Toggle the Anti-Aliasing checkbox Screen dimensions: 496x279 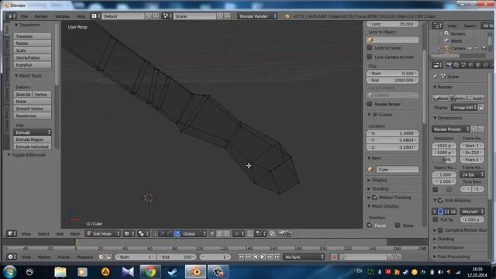pos(441,200)
